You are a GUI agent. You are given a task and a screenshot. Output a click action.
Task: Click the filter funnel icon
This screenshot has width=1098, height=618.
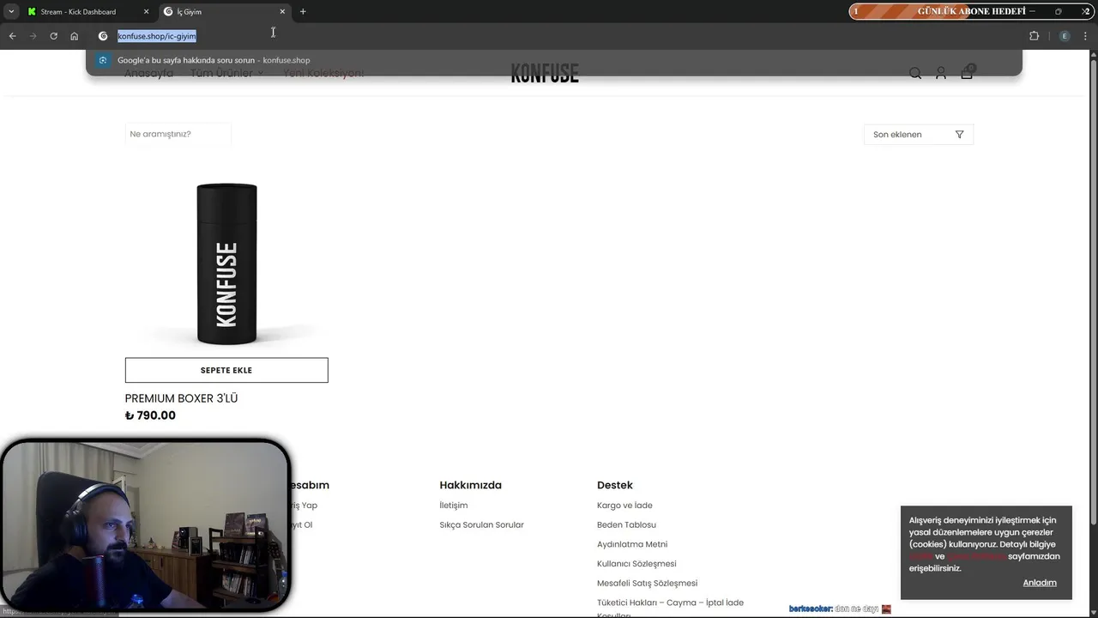[x=959, y=135]
